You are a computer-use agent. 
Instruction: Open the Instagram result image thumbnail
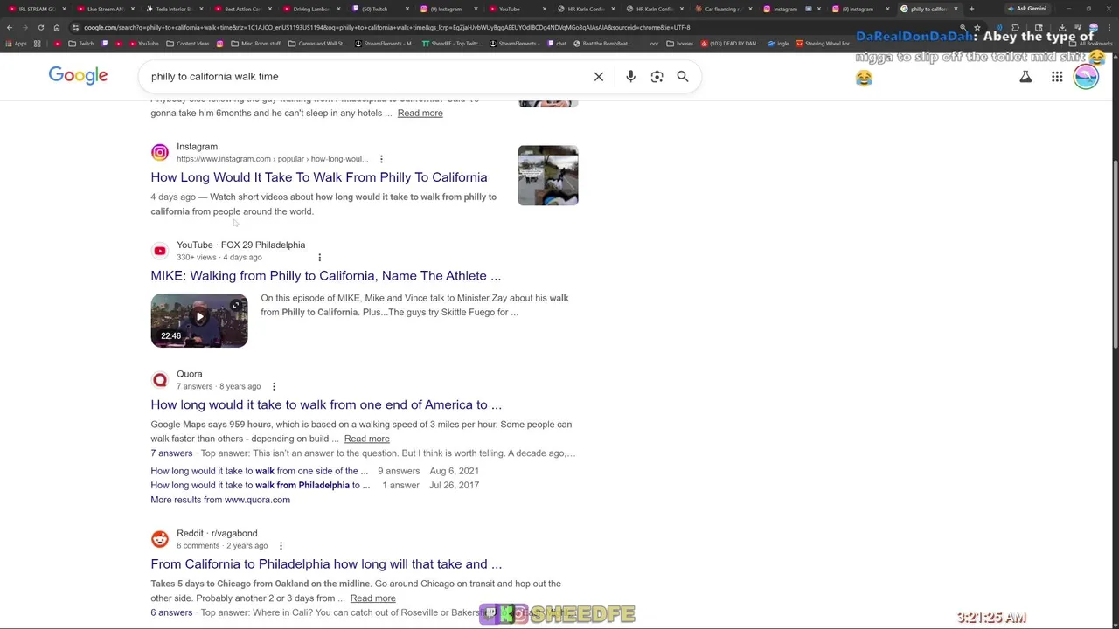click(x=548, y=176)
